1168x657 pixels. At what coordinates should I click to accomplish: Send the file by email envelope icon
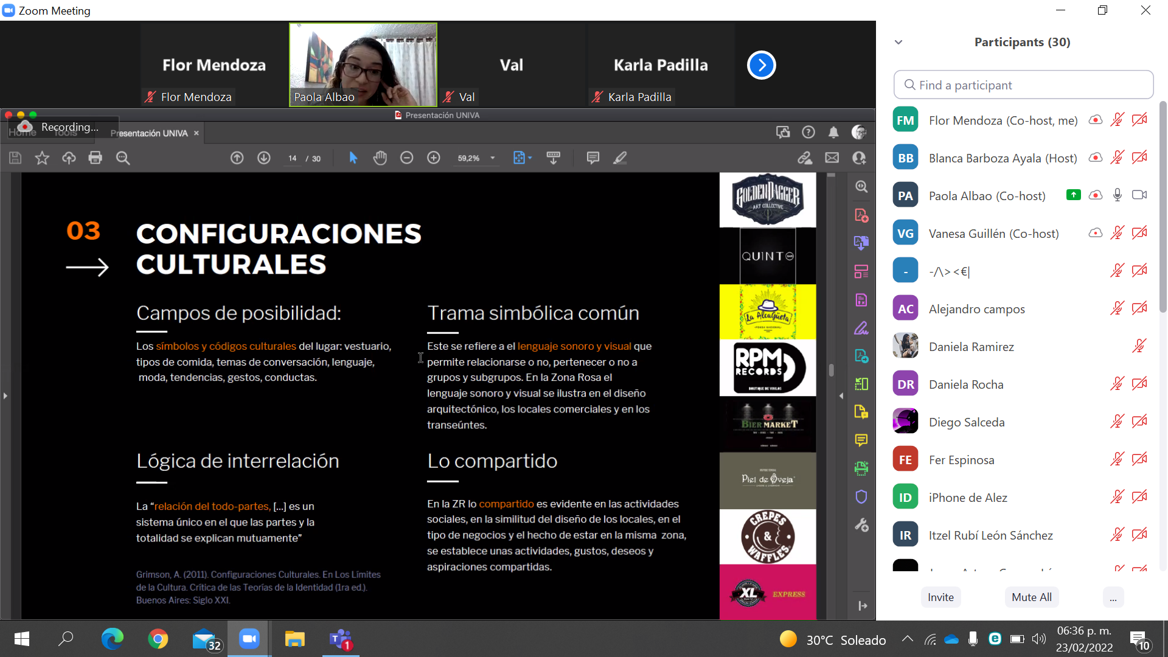pos(832,158)
